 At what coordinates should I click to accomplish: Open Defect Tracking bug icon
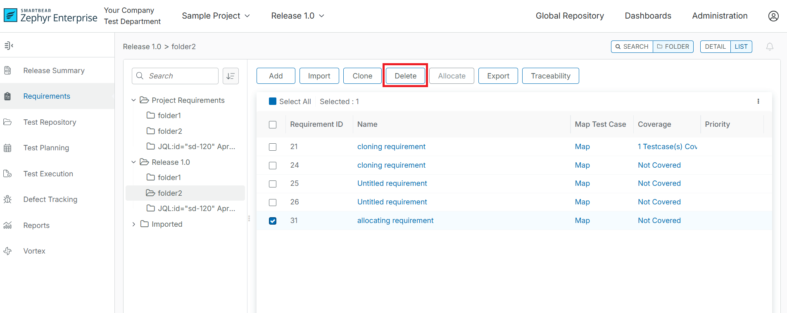[x=7, y=199]
